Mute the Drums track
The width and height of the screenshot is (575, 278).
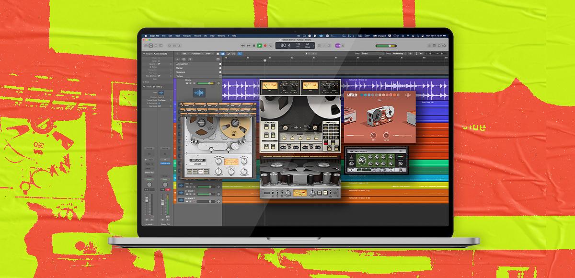(x=187, y=83)
